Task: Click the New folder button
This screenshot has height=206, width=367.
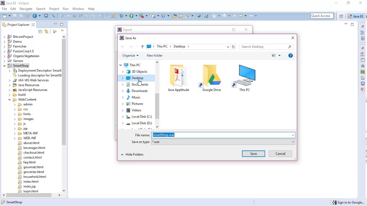Action: [x=155, y=56]
